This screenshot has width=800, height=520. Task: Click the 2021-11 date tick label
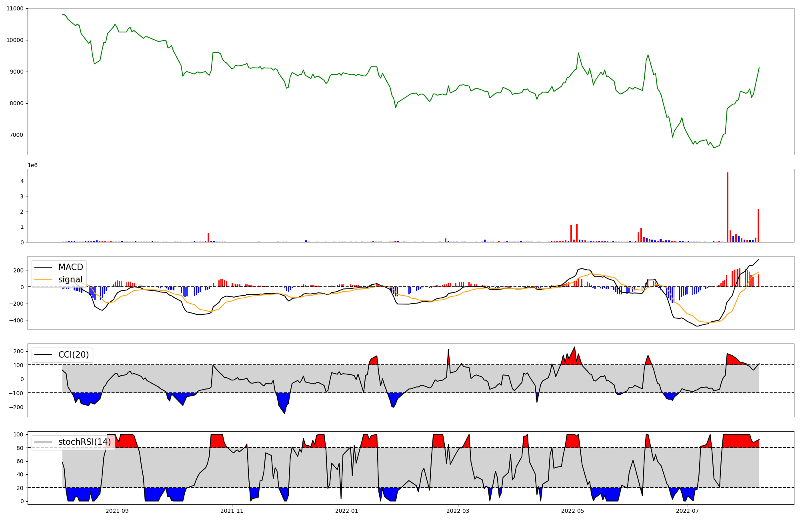(232, 511)
